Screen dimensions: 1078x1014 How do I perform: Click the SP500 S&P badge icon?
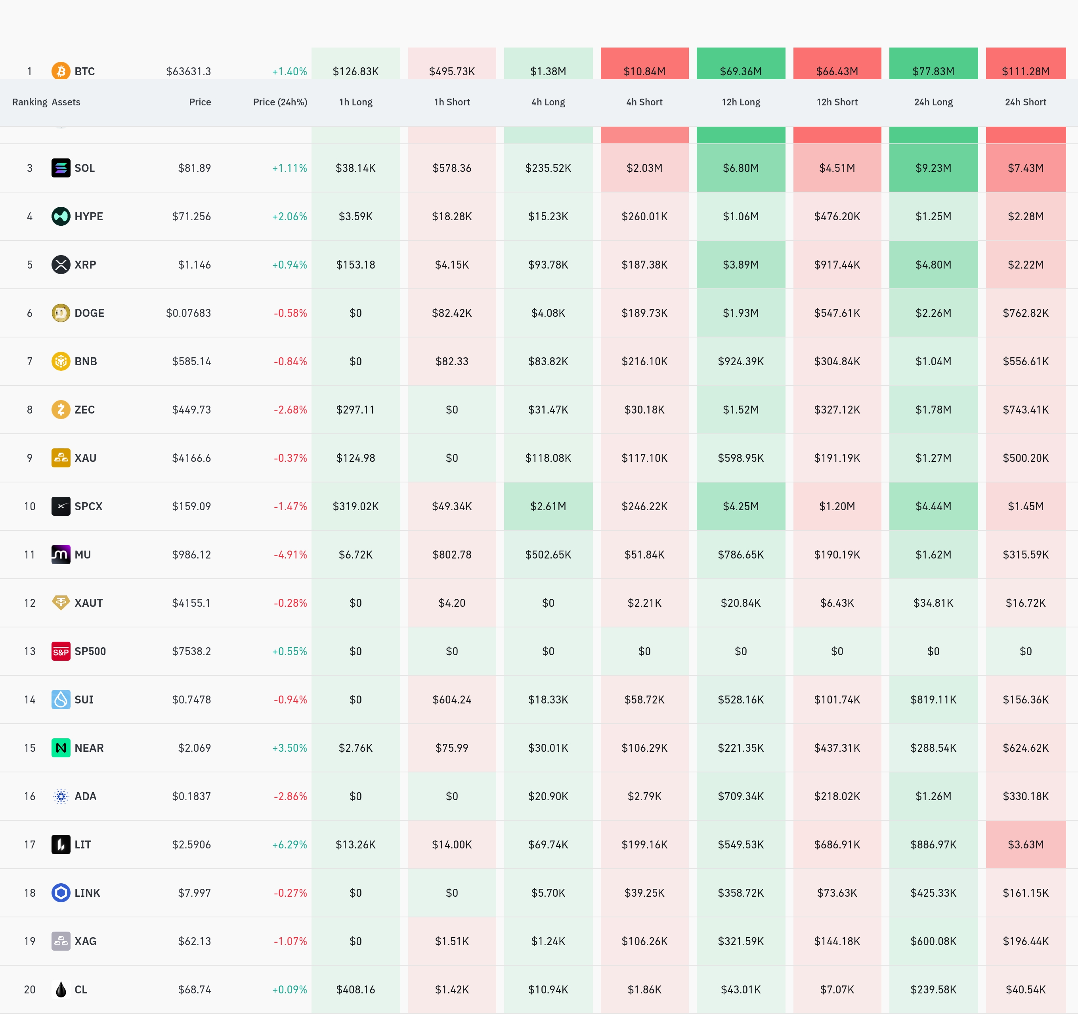click(x=61, y=651)
